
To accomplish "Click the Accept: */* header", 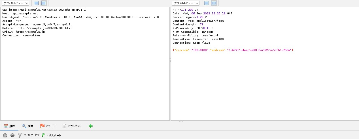I will [x=12, y=21].
